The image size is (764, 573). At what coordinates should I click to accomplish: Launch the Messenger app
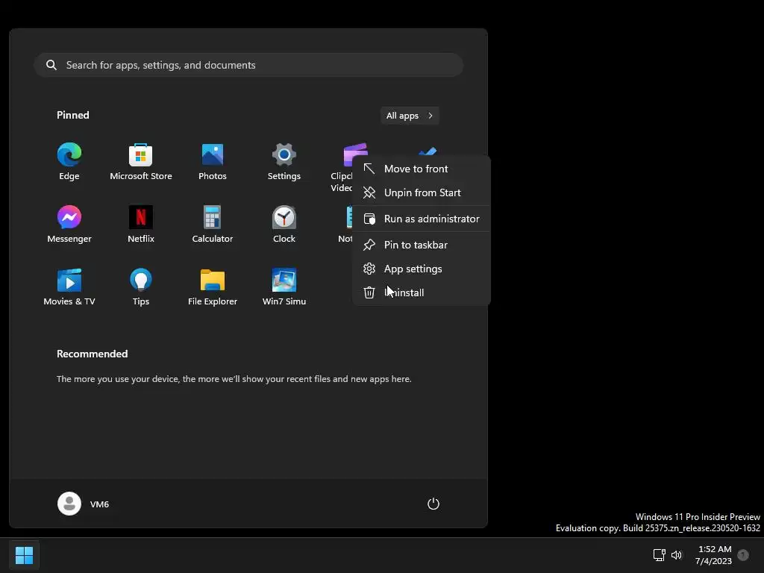click(x=69, y=225)
